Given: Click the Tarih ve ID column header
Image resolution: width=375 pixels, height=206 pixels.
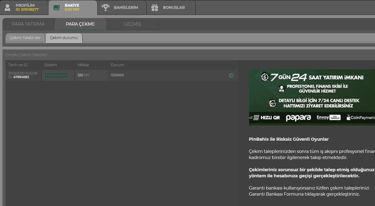Looking at the screenshot, I should tap(18, 65).
